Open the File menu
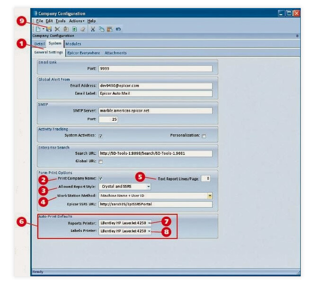The width and height of the screenshot is (314, 282). 39,21
